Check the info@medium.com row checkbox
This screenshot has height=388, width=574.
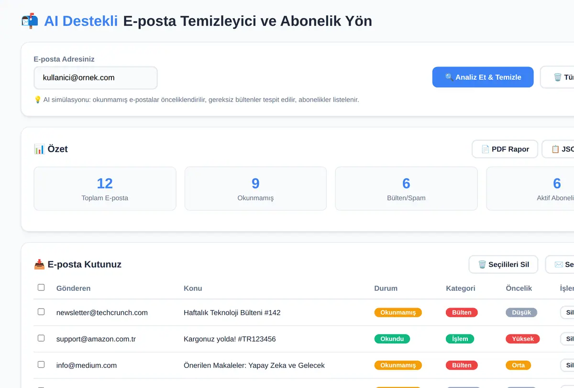tap(41, 364)
